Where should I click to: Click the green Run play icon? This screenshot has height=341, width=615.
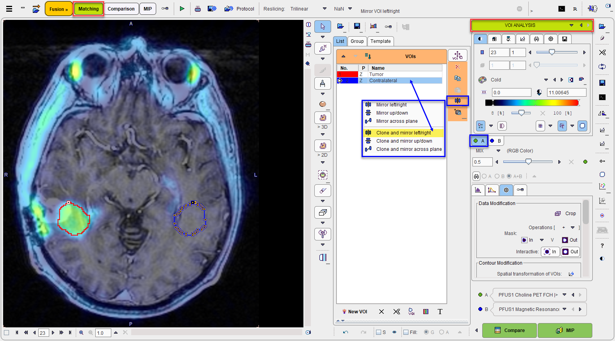click(x=182, y=9)
